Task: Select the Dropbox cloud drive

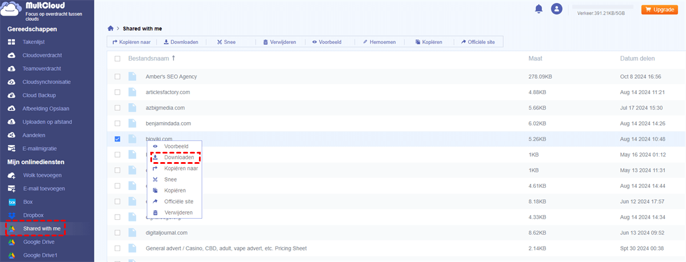Action: click(33, 215)
